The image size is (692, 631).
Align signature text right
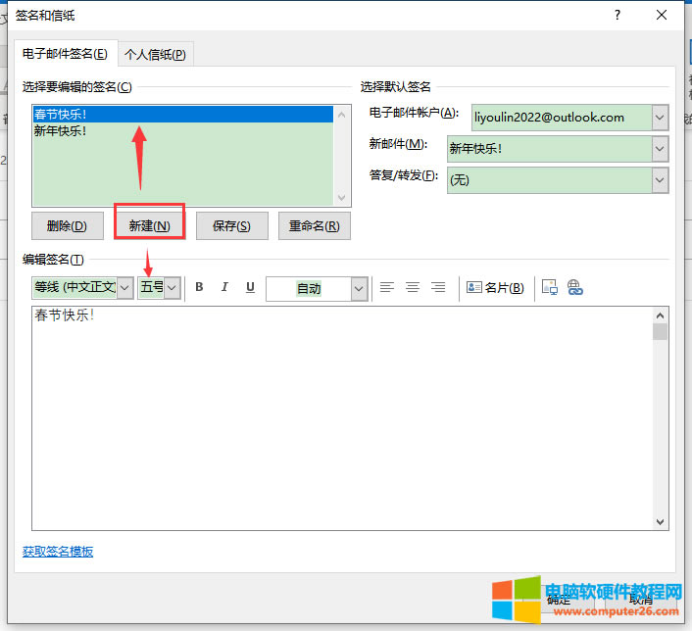click(x=438, y=287)
